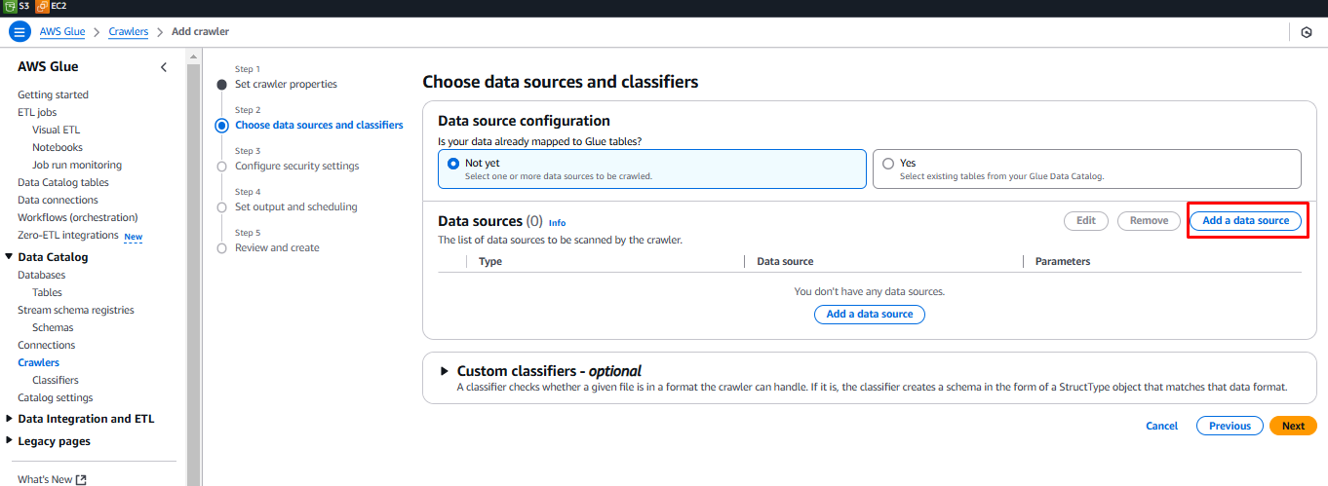The image size is (1328, 486).
Task: Expand Data Integration and ETL section
Action: (x=10, y=419)
